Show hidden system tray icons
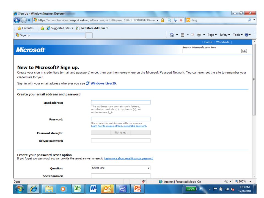Screen dimensions: 264x198 point(210,189)
